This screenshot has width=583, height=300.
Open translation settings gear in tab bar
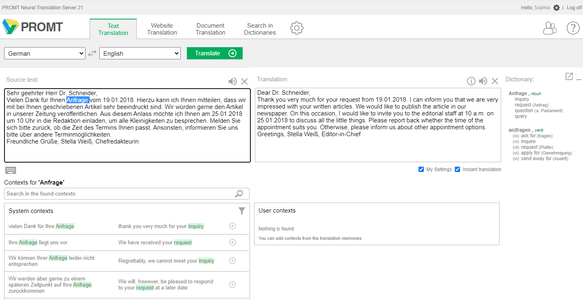pyautogui.click(x=297, y=28)
